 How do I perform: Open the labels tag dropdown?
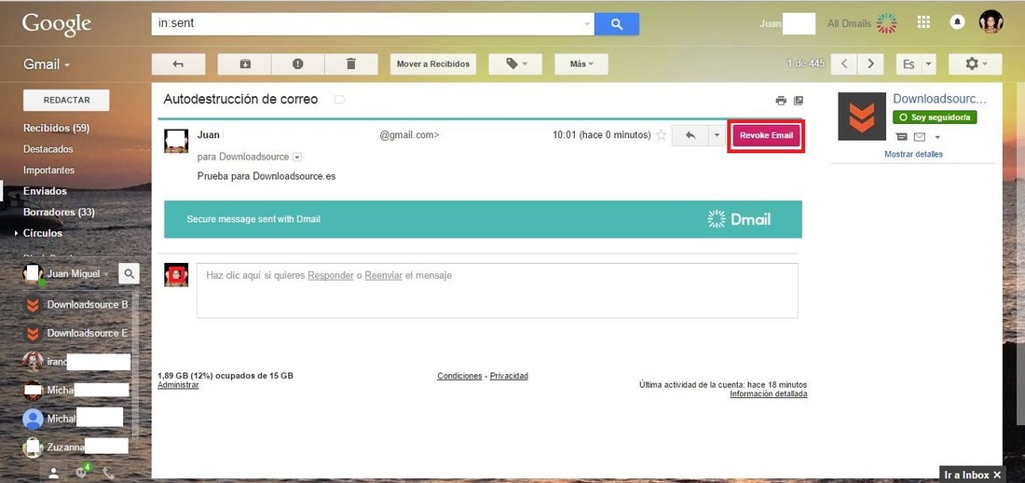[515, 64]
